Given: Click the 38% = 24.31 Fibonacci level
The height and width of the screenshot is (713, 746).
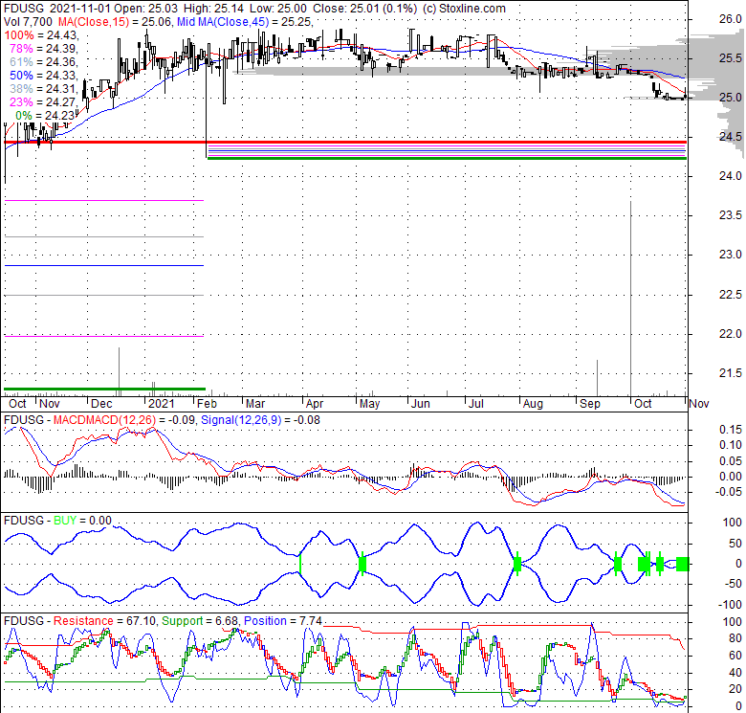Looking at the screenshot, I should coord(46,89).
